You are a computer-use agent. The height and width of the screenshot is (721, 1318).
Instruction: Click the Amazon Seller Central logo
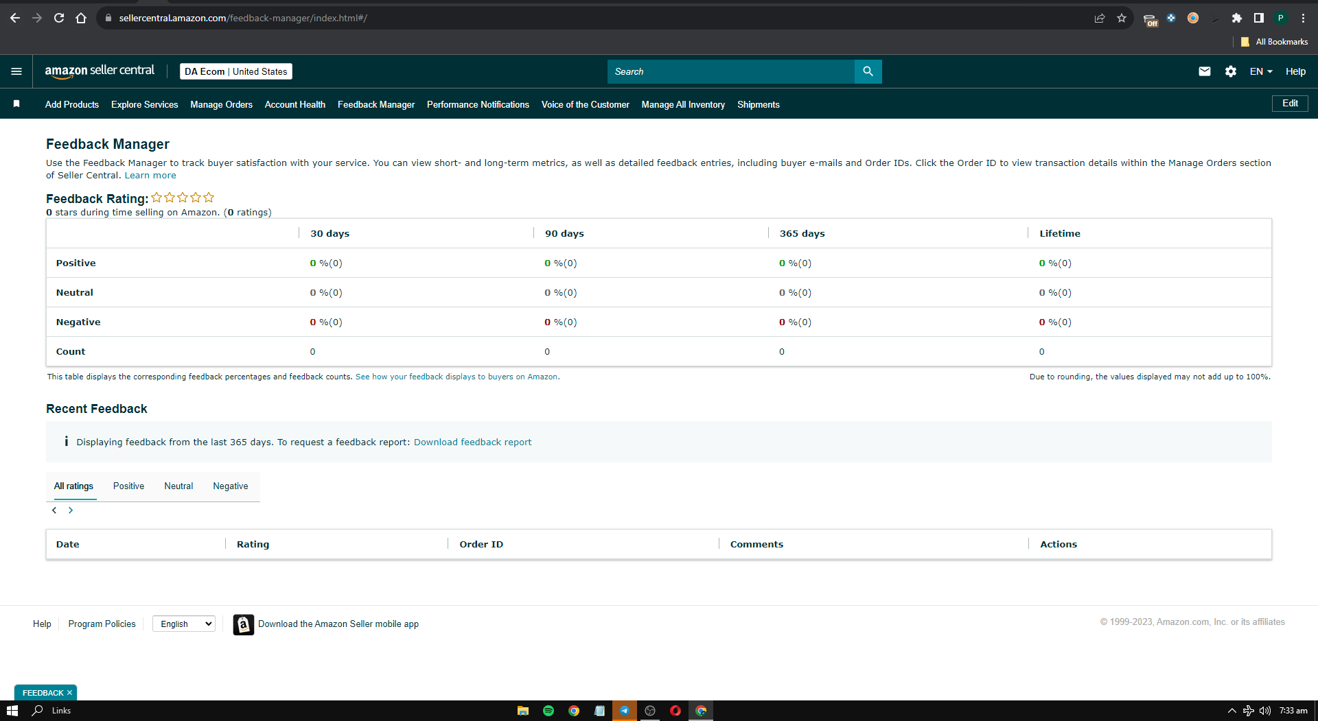point(100,71)
